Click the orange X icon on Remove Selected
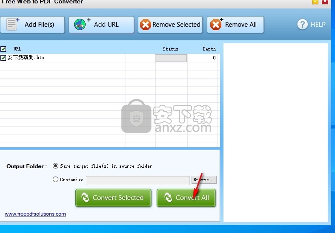The image size is (335, 233). (146, 25)
